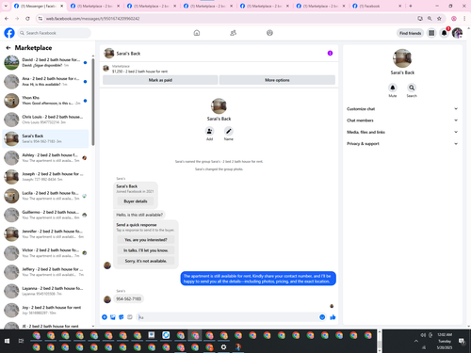Open Lucila's conversation in the list
The width and height of the screenshot is (471, 353).
tap(46, 196)
